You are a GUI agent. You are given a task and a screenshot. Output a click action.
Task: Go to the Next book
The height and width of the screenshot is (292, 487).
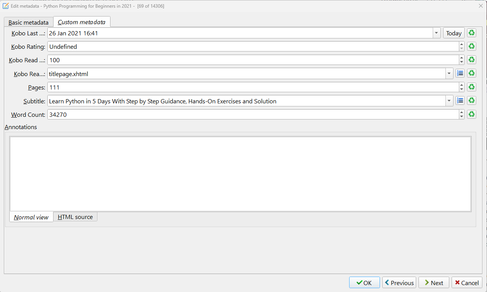tap(433, 283)
